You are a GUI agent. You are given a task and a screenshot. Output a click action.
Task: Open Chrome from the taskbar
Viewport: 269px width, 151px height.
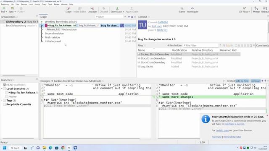63,148
